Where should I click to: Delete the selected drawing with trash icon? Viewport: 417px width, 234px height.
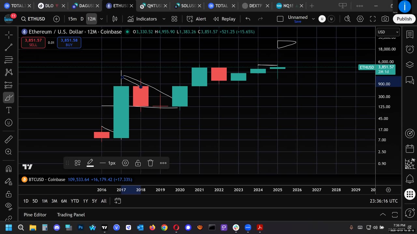coord(150,163)
